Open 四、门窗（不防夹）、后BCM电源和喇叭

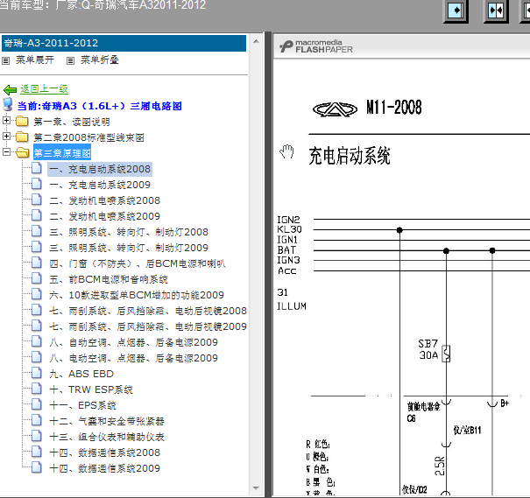pyautogui.click(x=138, y=263)
